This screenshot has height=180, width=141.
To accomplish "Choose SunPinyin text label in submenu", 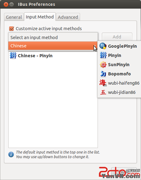I will (119, 65).
